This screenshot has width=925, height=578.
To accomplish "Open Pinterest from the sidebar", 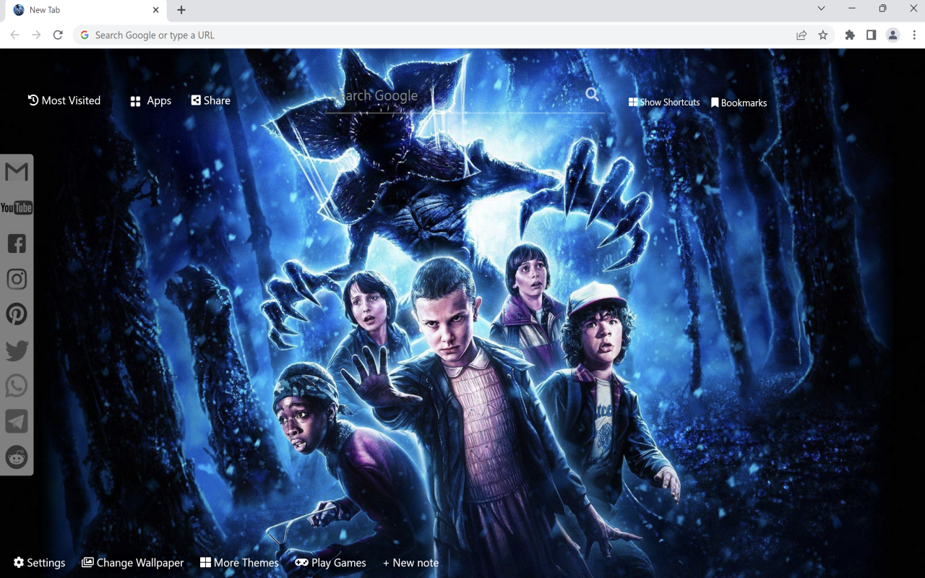I will [x=17, y=314].
